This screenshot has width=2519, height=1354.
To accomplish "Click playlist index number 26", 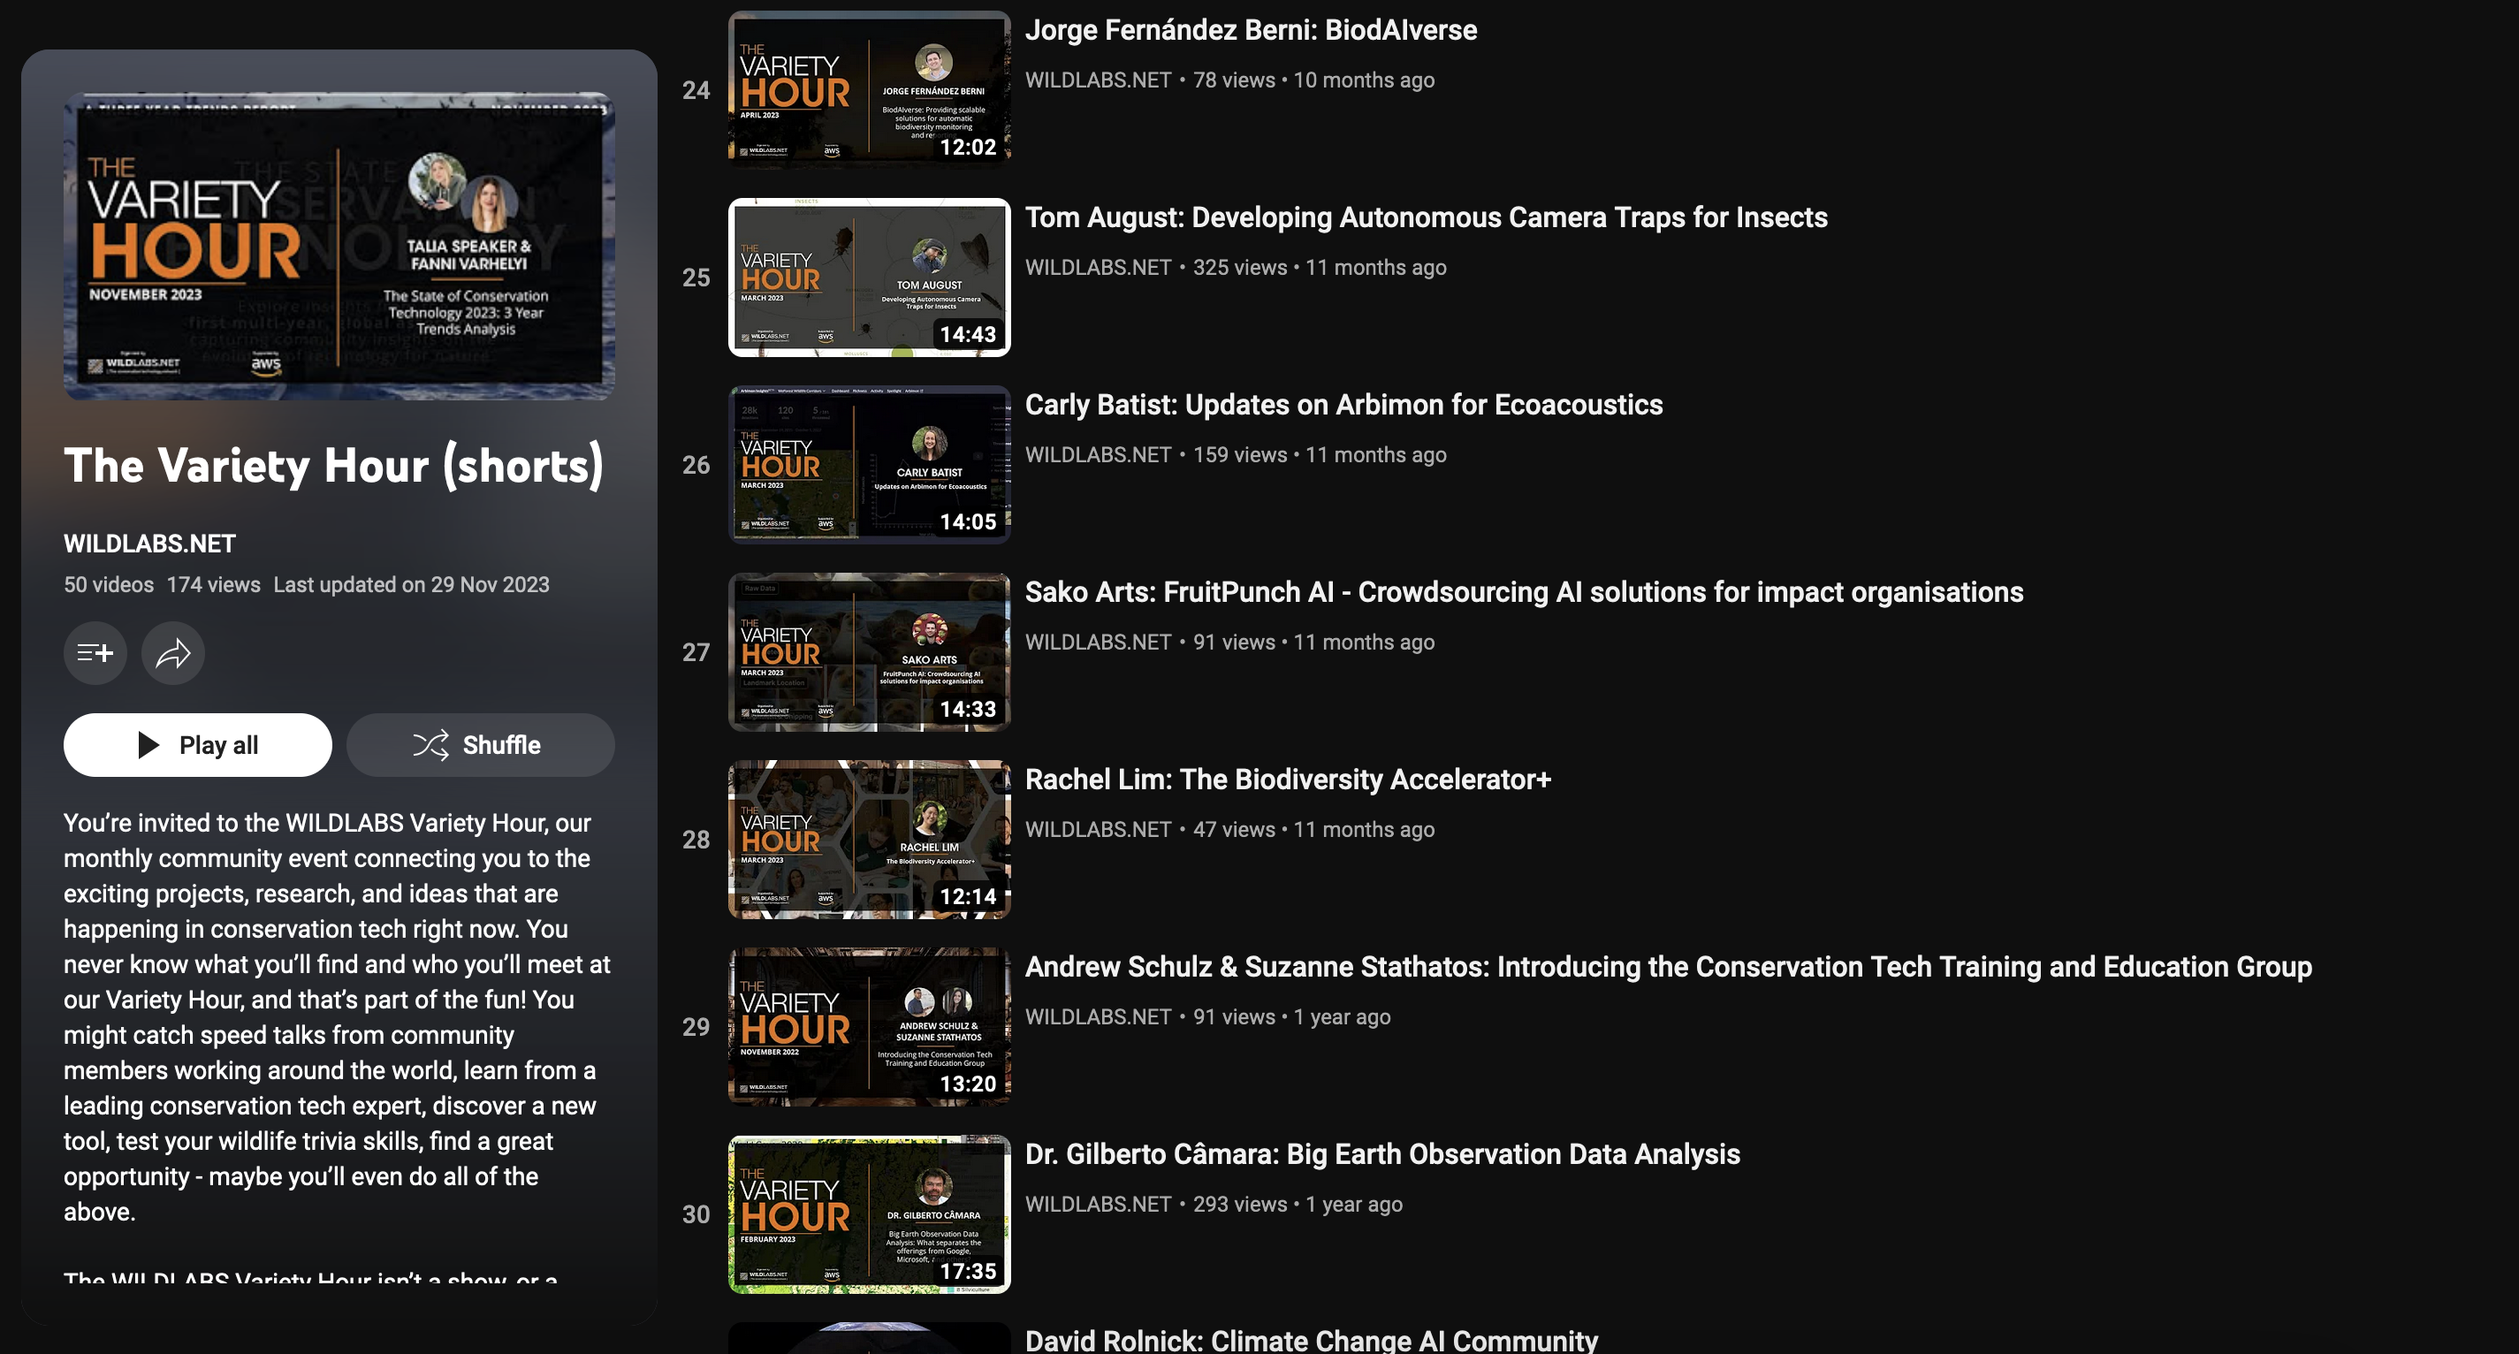I will 696,466.
